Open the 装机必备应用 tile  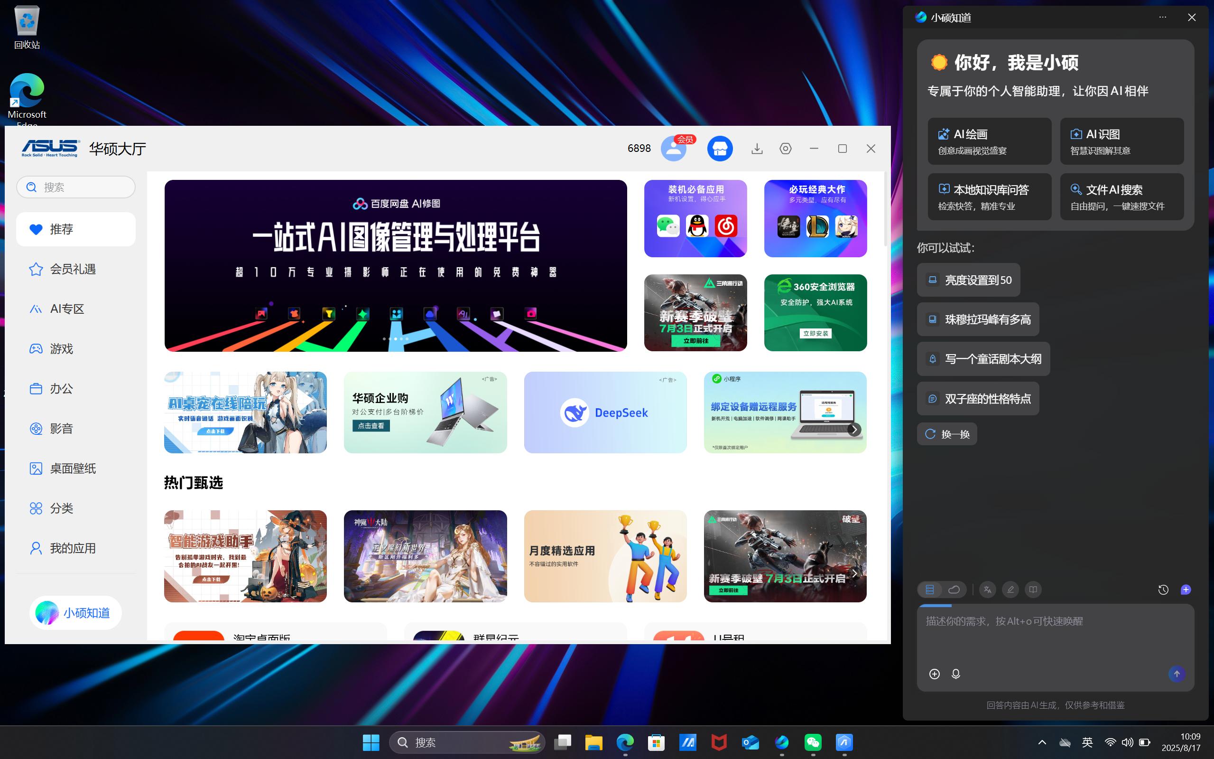[x=695, y=218]
